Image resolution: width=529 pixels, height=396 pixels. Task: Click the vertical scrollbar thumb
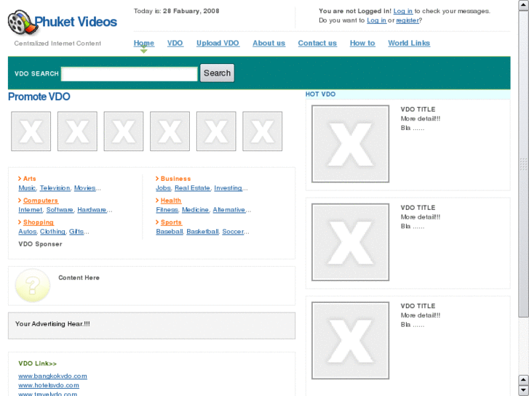[x=523, y=163]
